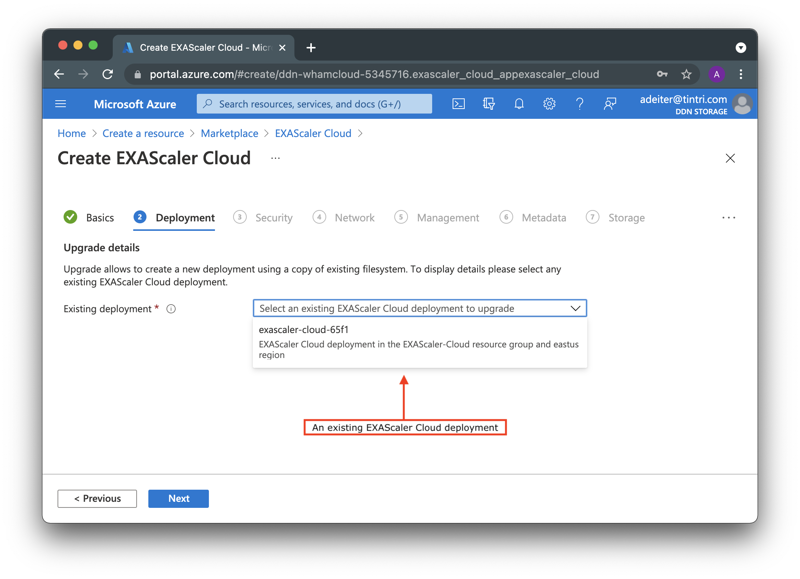The width and height of the screenshot is (800, 579).
Task: Click the adeiter@tintri.com account name
Action: (x=683, y=100)
